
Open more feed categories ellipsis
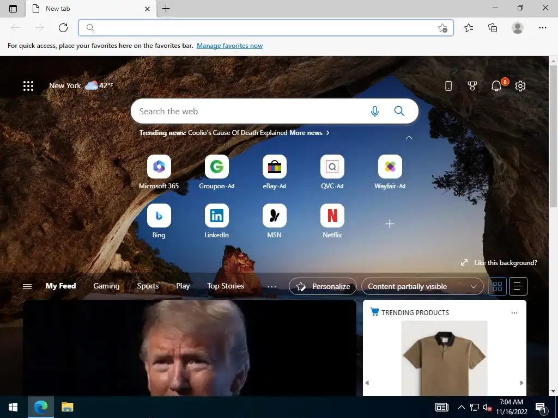(272, 286)
